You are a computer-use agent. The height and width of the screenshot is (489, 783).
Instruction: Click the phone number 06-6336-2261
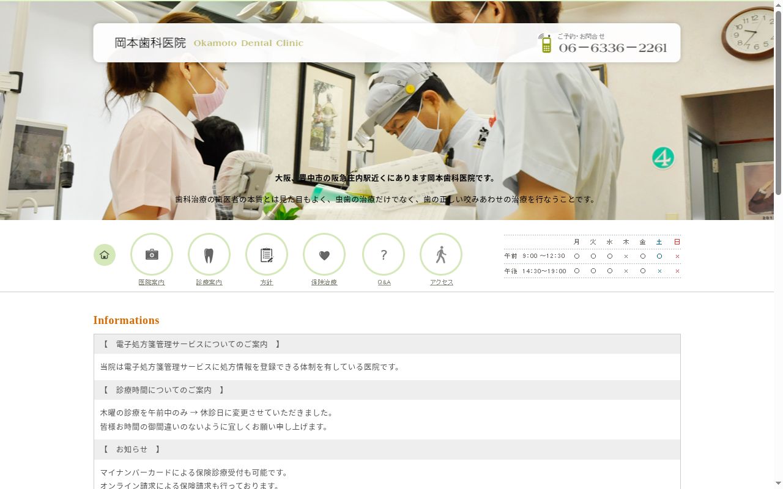point(613,48)
